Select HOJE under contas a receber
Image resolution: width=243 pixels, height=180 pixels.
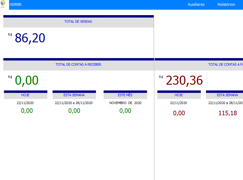tap(25, 95)
